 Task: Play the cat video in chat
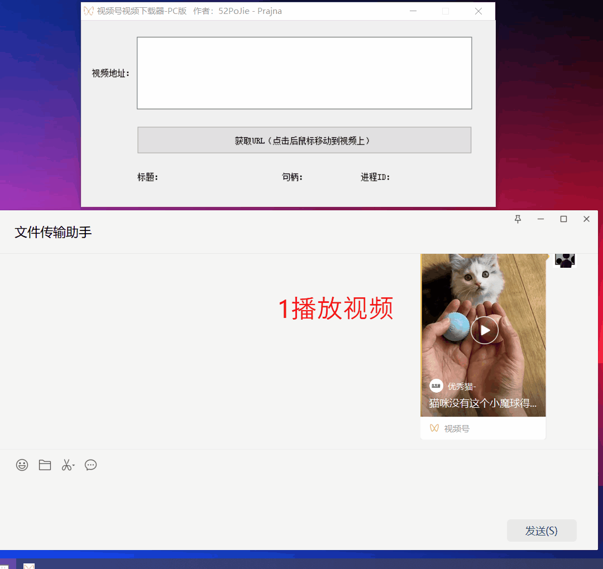click(x=485, y=330)
